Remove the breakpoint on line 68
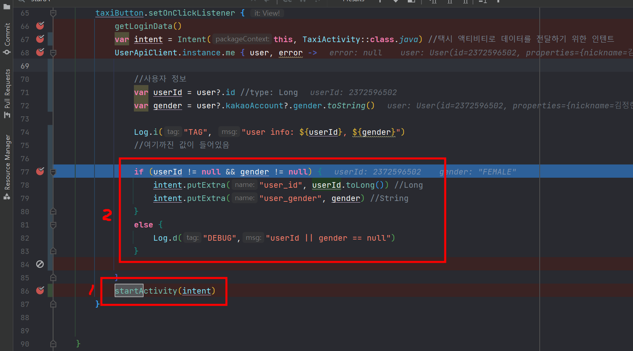The height and width of the screenshot is (351, 633). pos(40,52)
